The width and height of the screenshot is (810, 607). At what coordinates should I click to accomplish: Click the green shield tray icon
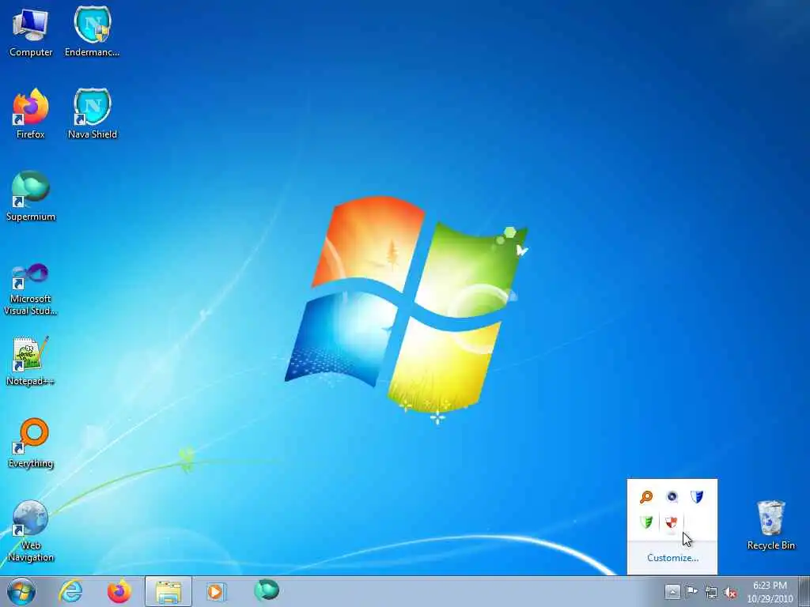pyautogui.click(x=646, y=522)
